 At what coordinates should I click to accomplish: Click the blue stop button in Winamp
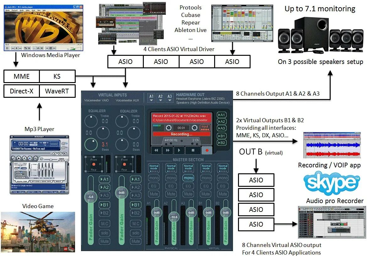pyautogui.click(x=30, y=158)
